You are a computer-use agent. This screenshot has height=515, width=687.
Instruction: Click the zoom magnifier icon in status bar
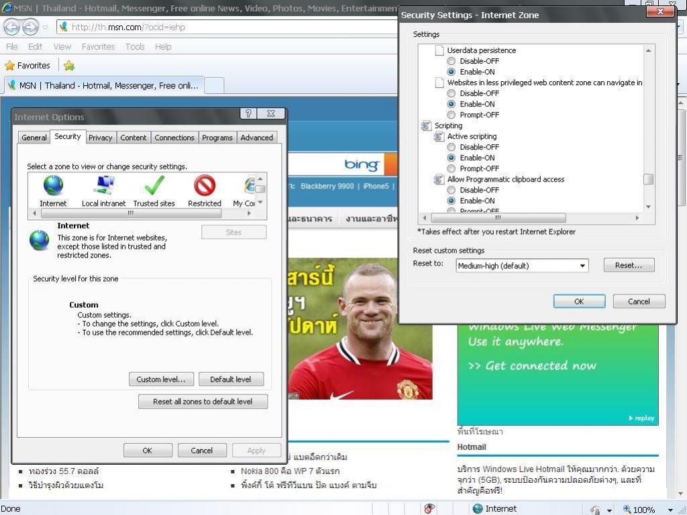pyautogui.click(x=627, y=510)
